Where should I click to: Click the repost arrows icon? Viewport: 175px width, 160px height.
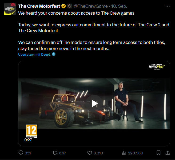(x=55, y=153)
